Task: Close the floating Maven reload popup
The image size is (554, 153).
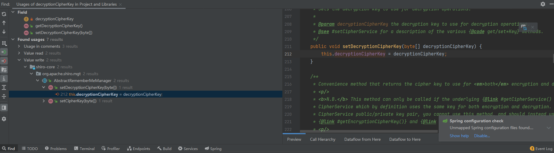Action: (533, 27)
